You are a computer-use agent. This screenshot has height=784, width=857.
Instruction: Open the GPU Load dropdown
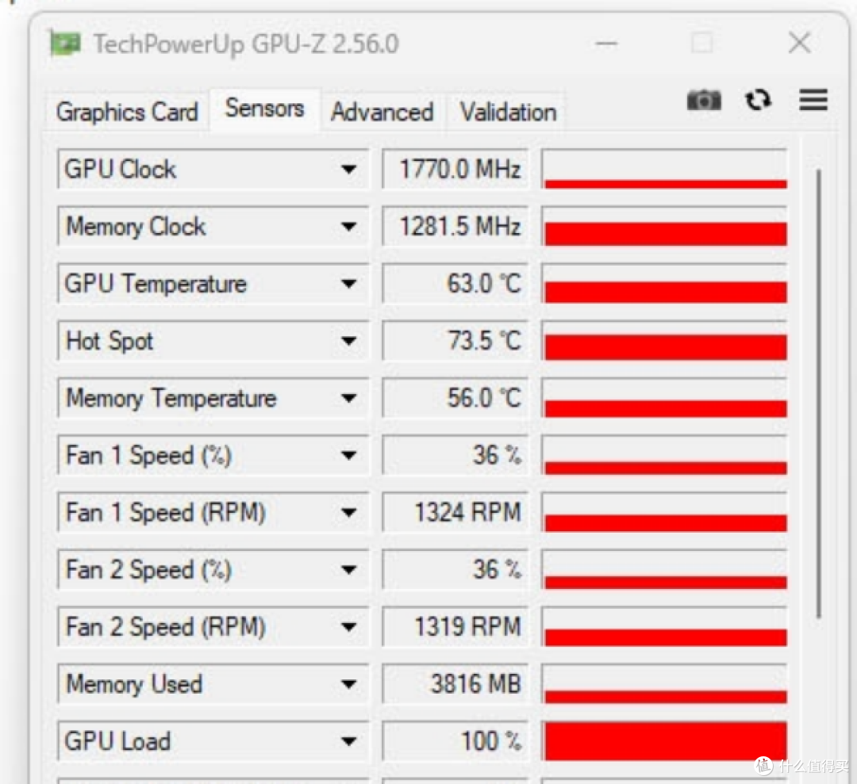[348, 741]
